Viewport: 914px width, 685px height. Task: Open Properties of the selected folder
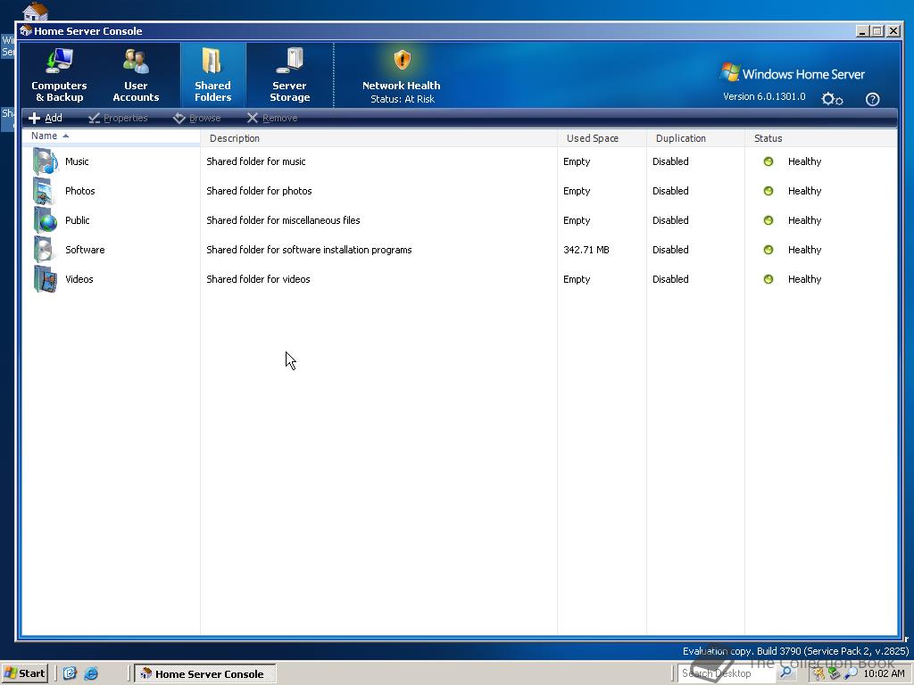point(119,119)
